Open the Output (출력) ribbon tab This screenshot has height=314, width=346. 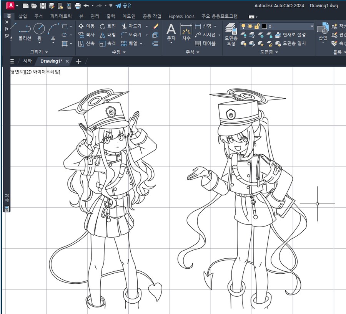(111, 16)
